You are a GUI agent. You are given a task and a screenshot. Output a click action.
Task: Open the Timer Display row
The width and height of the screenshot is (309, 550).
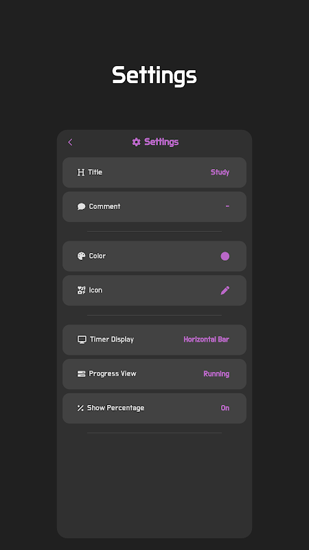[x=154, y=340]
